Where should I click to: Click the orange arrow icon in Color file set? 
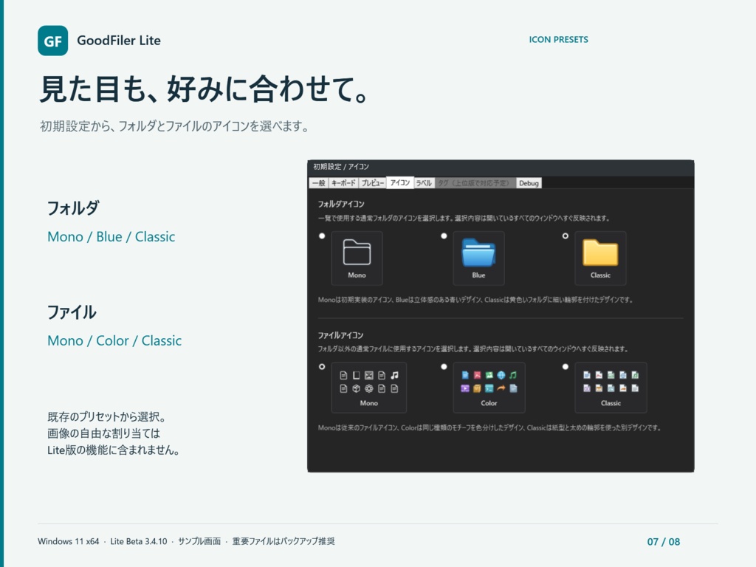tap(501, 388)
